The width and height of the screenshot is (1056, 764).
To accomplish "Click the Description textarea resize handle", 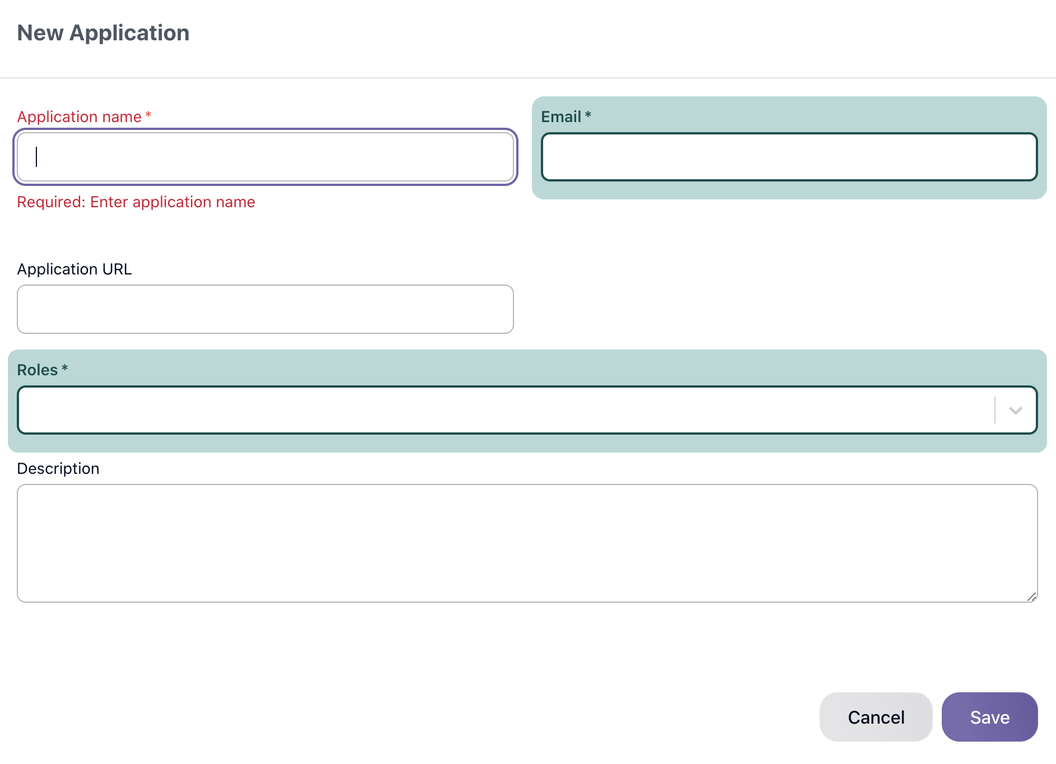I will 1031,597.
